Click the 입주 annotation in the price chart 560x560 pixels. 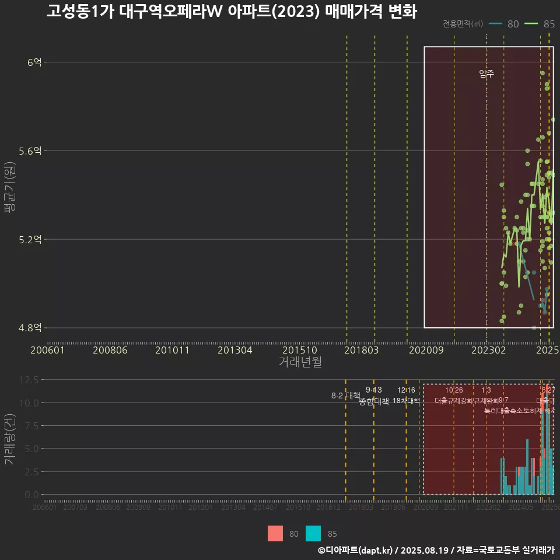point(487,73)
